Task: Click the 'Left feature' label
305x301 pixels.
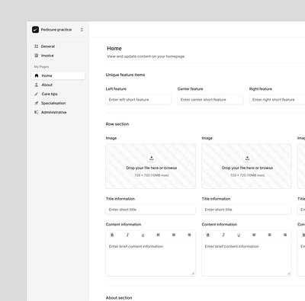Action: pyautogui.click(x=116, y=89)
